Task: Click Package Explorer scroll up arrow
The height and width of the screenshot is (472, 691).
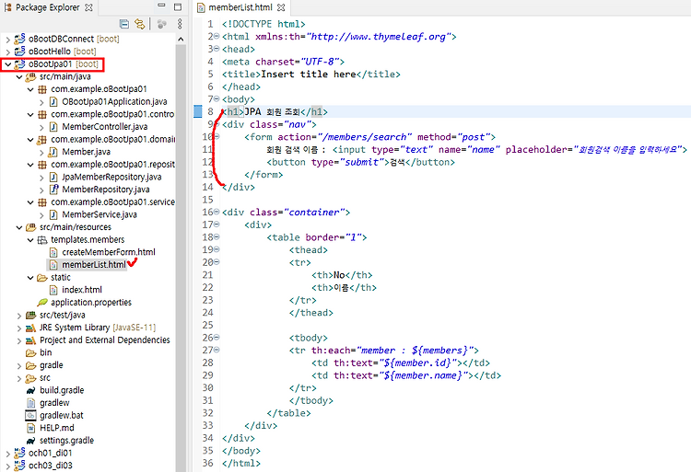Action: point(181,40)
